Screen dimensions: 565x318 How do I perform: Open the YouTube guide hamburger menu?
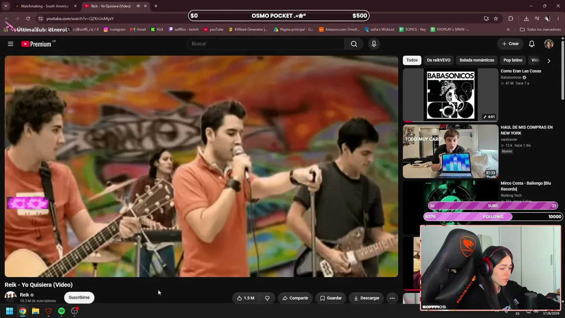(x=11, y=44)
